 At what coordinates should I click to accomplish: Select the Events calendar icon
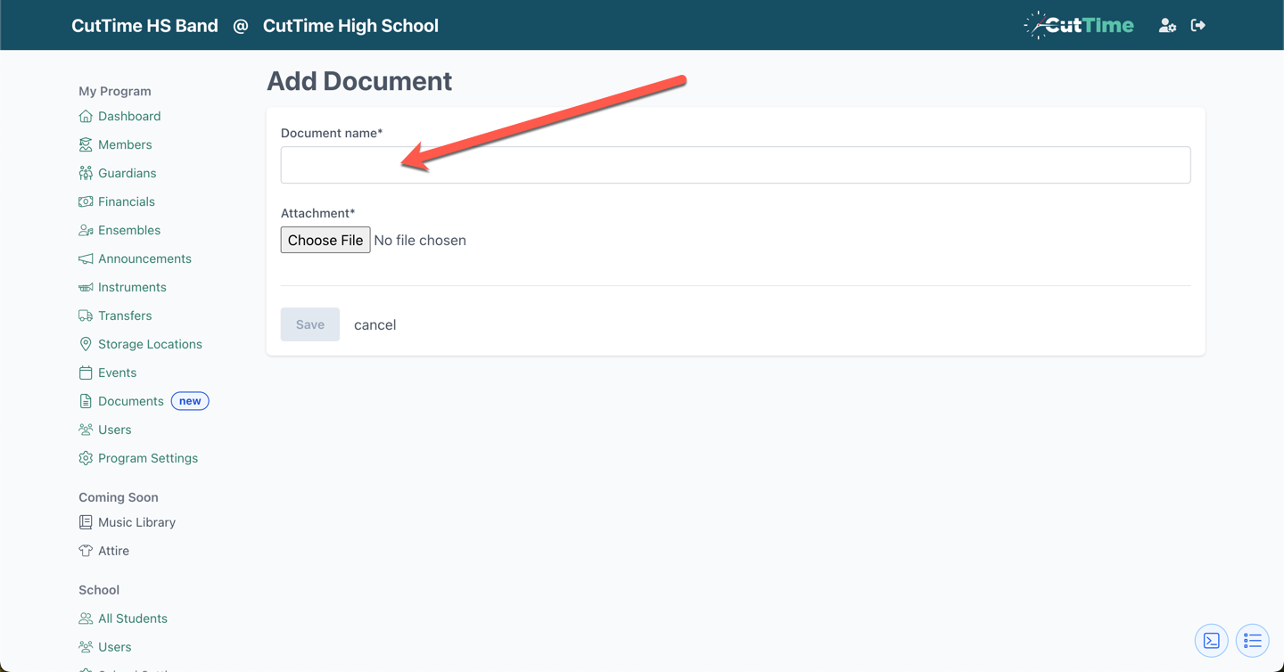(85, 373)
